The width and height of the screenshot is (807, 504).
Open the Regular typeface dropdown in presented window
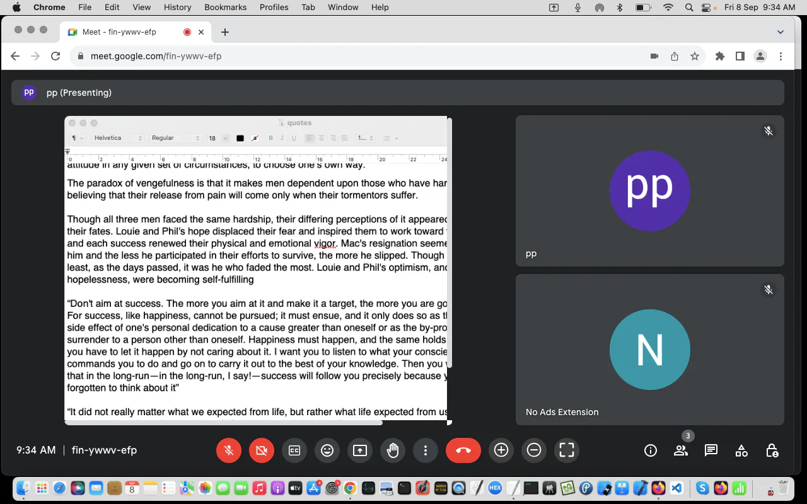[x=175, y=138]
